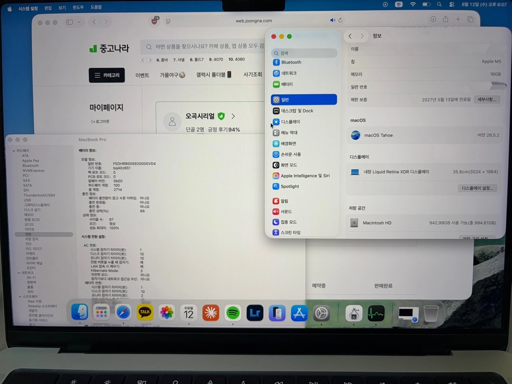This screenshot has height=384, width=512.
Task: Collapse 하드웨어 tree in System Information
Action: point(14,151)
